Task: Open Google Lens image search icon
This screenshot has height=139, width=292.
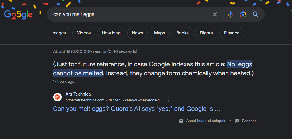Action: 243,14
